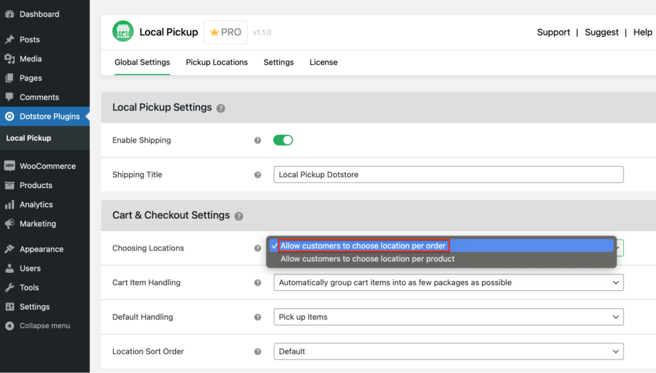Click the Shipping Title text field
Image resolution: width=656 pixels, height=373 pixels.
[x=448, y=175]
